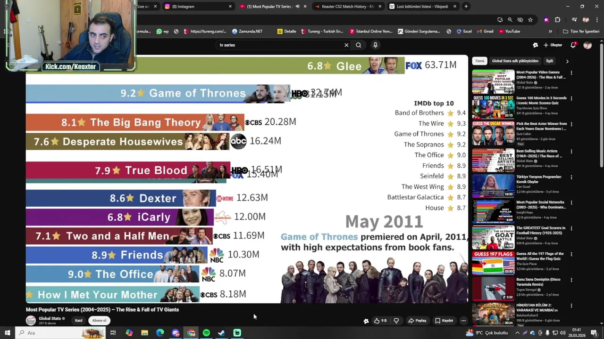604x339 pixels.
Task: Dislike the video with thumbs-down button
Action: (x=396, y=321)
